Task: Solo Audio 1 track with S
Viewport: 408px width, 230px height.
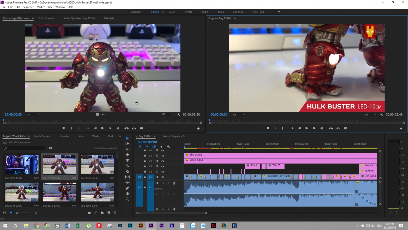Action: [x=168, y=183]
